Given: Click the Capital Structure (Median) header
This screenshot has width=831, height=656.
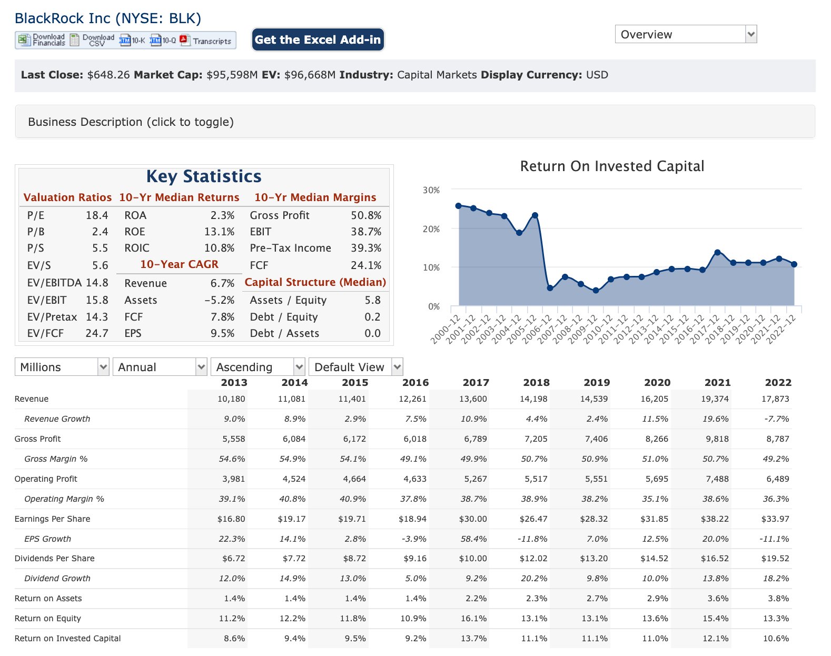Looking at the screenshot, I should [315, 282].
